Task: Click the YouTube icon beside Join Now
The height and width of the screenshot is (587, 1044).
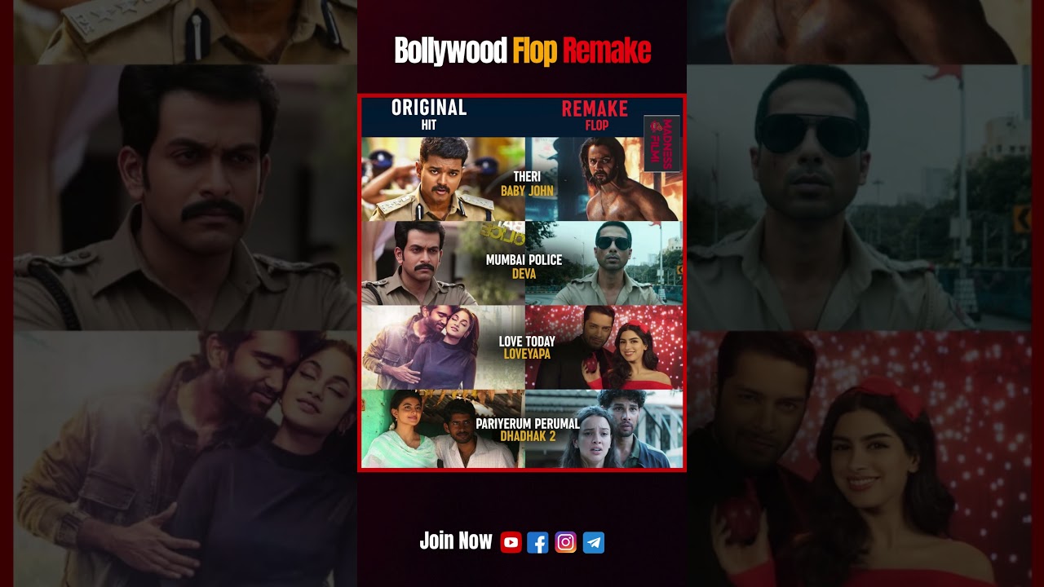Action: click(x=511, y=542)
